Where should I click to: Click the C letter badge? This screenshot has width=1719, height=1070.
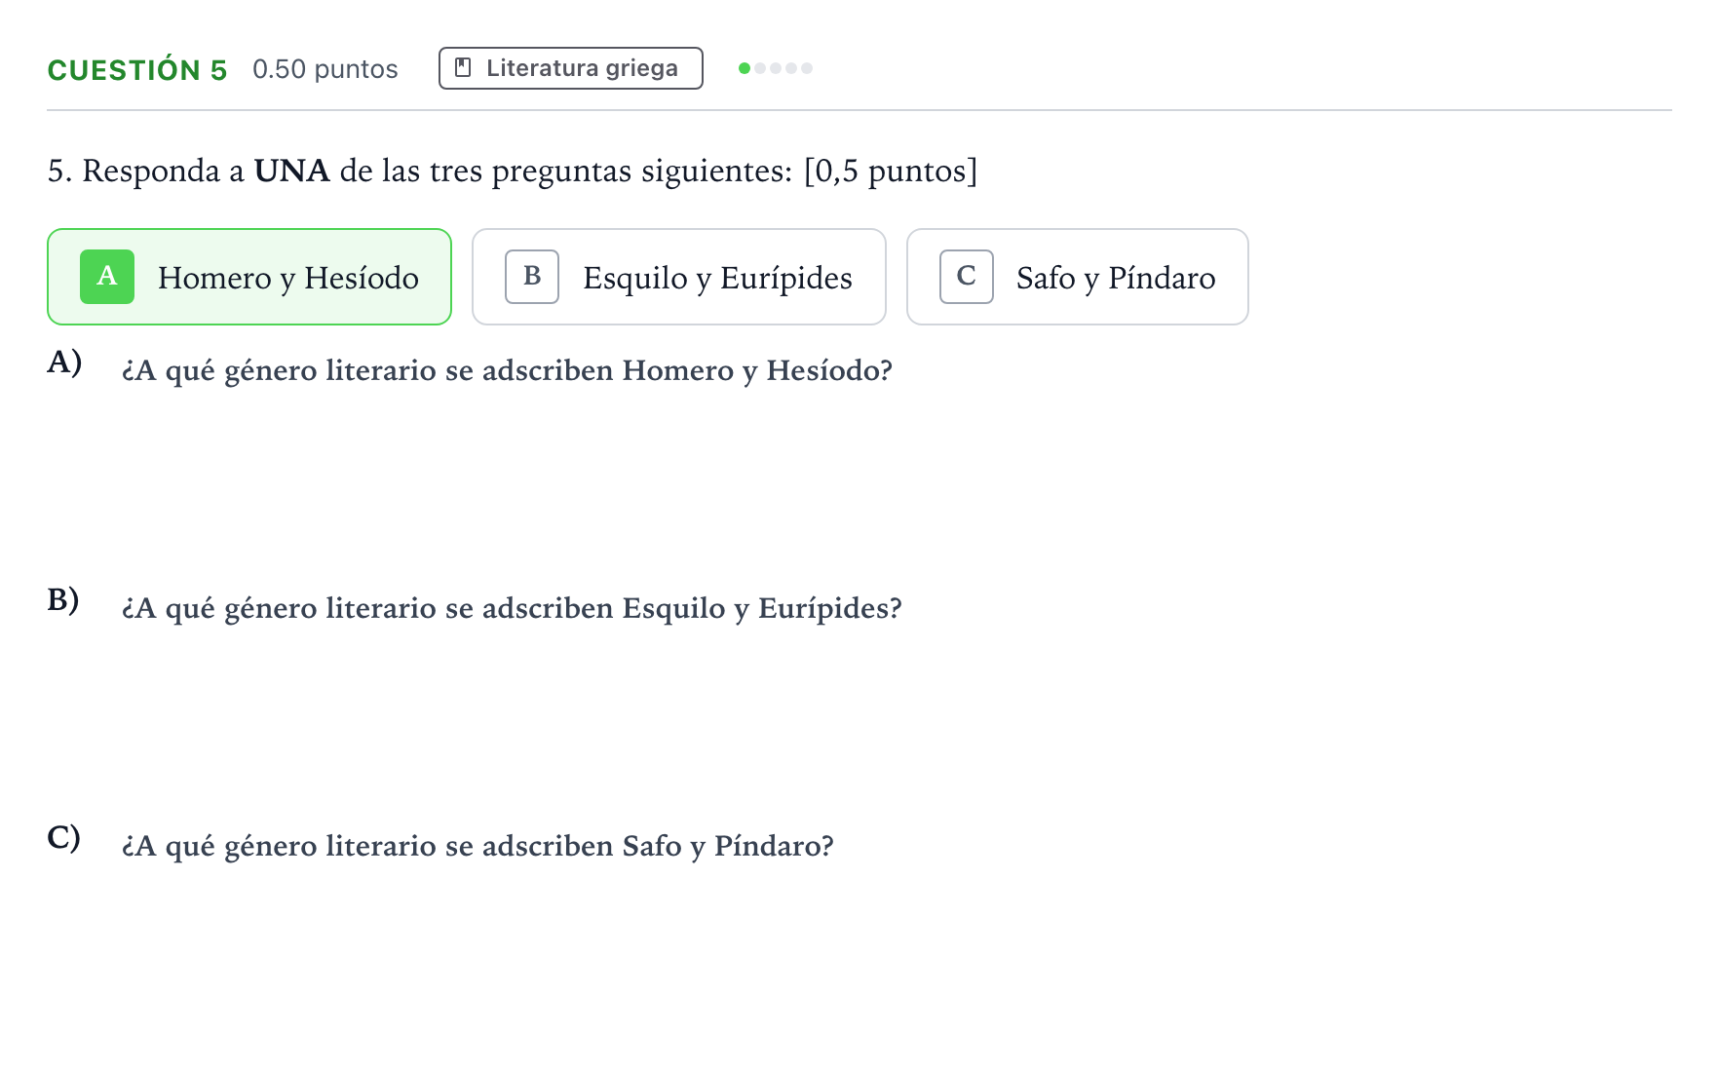[967, 277]
